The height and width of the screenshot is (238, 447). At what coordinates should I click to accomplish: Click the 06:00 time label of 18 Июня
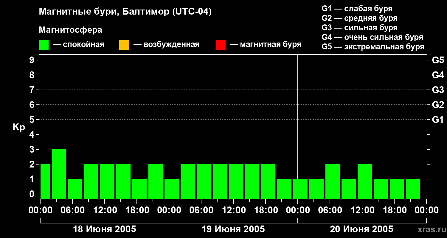click(x=72, y=210)
